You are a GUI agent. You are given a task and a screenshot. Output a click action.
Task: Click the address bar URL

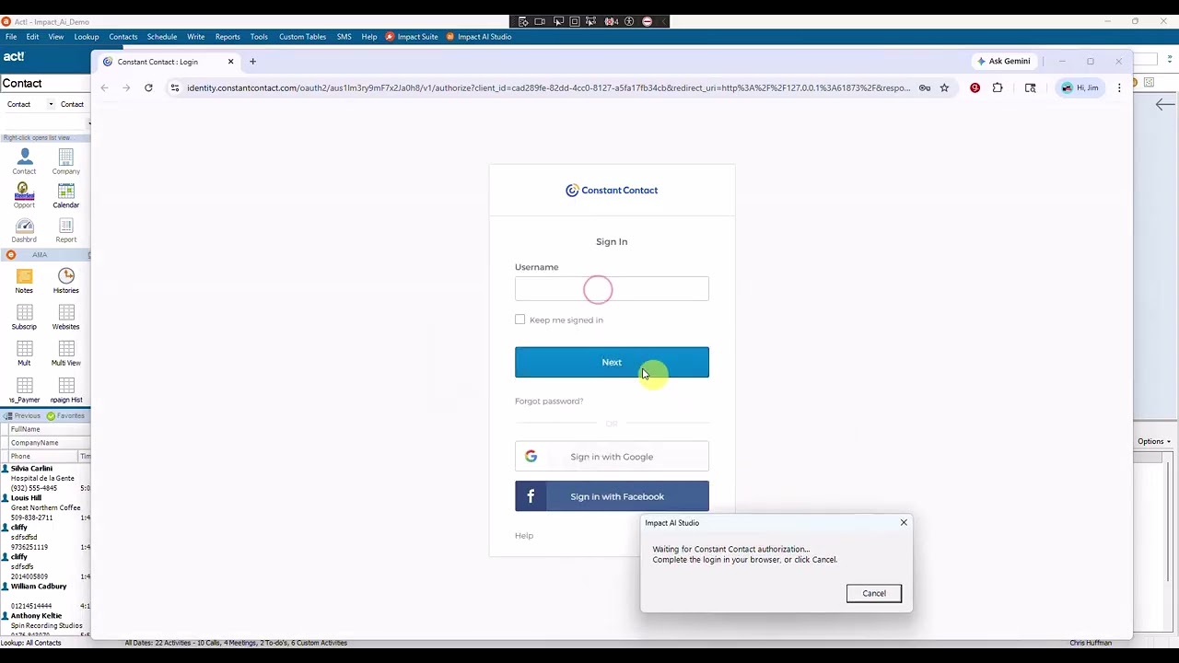(548, 87)
